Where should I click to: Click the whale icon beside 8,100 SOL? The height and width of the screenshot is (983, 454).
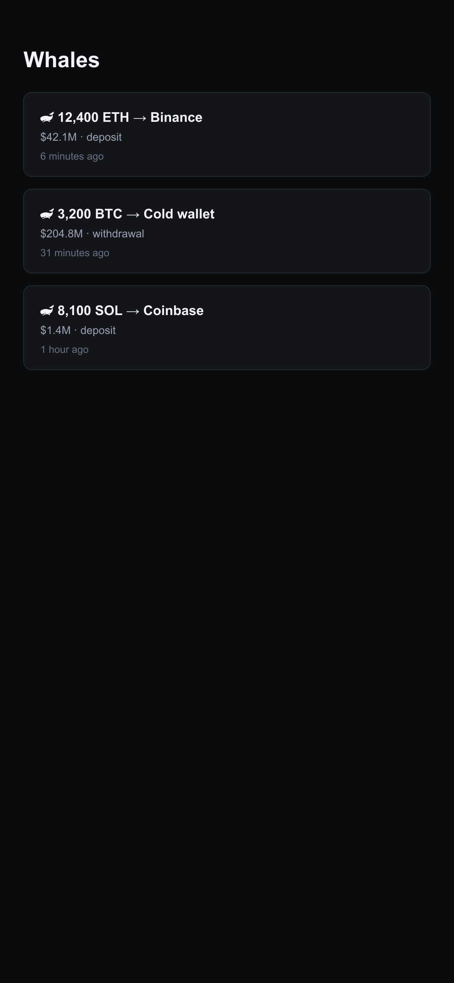click(47, 311)
